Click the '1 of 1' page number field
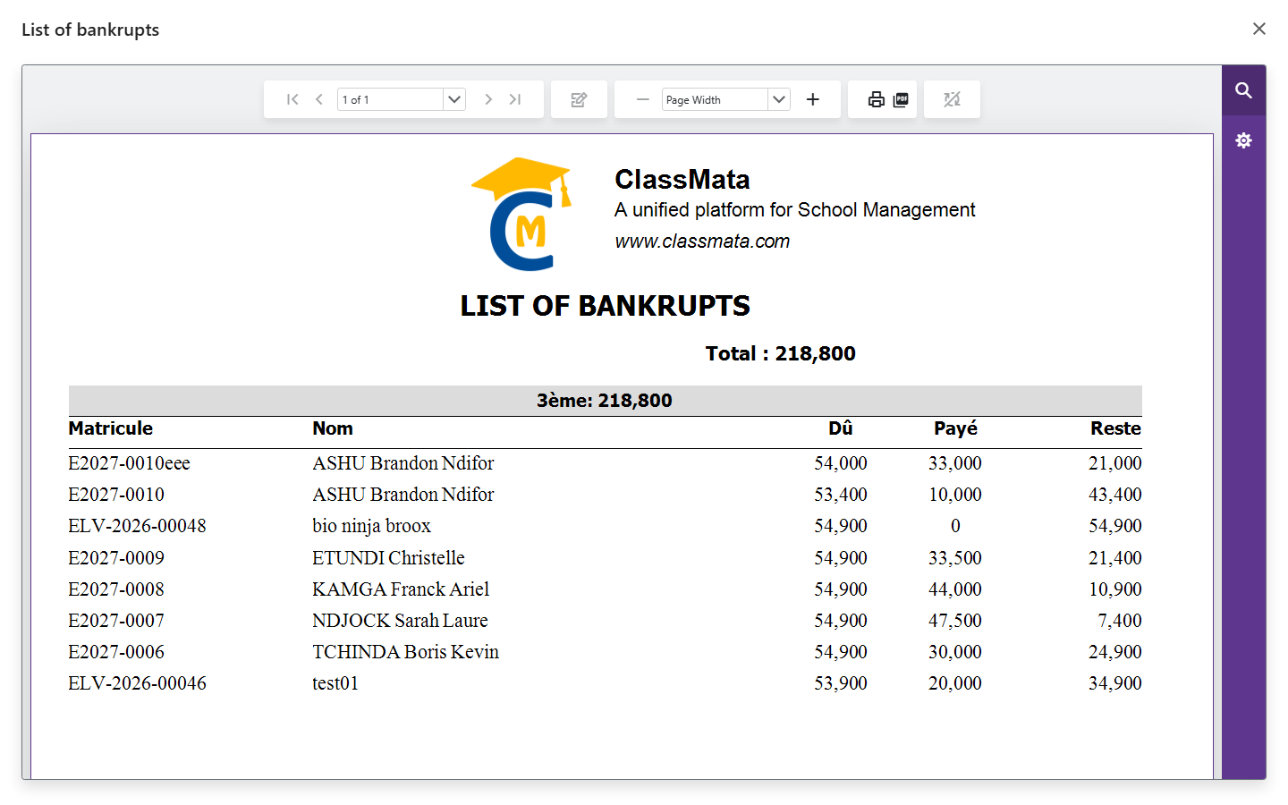1288x805 pixels. 390,99
